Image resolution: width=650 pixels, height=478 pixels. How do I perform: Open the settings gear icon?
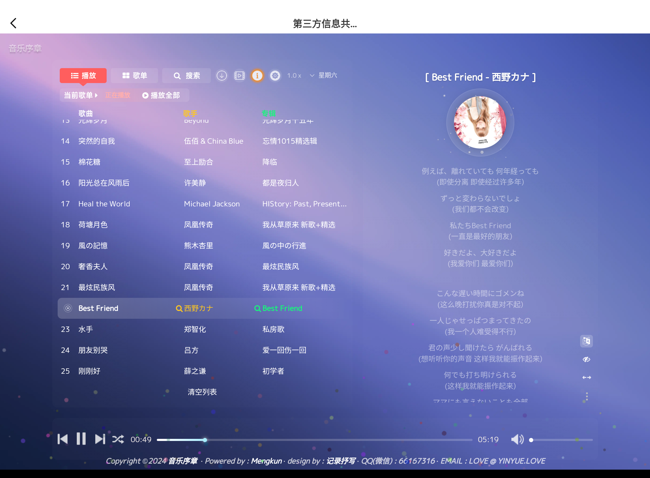click(x=275, y=76)
